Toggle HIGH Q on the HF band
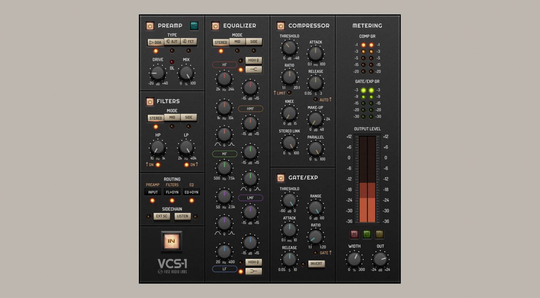The image size is (540, 298). coord(253,60)
